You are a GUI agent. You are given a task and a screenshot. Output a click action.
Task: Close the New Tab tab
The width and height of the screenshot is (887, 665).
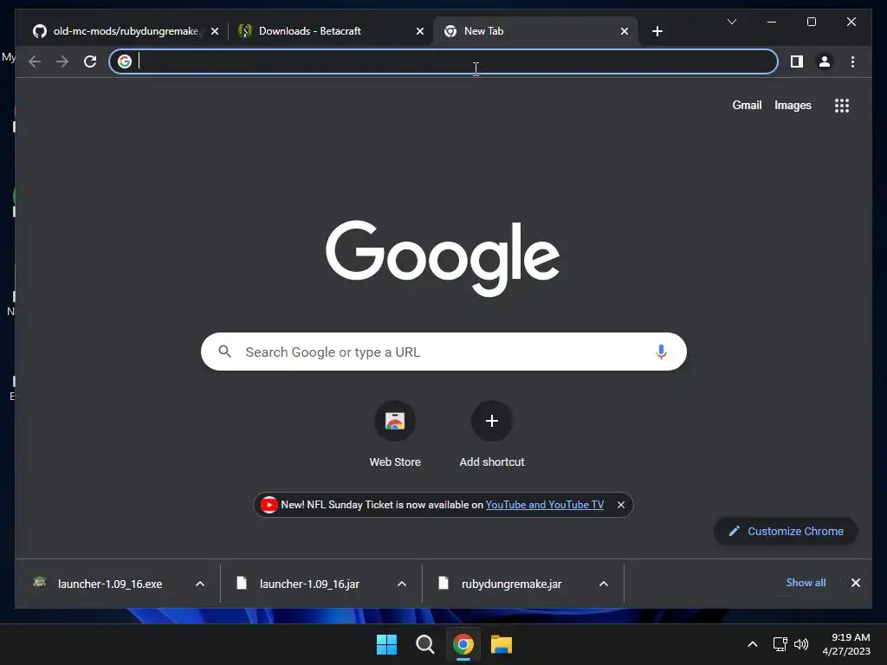(624, 31)
